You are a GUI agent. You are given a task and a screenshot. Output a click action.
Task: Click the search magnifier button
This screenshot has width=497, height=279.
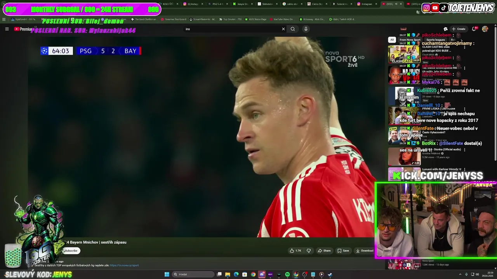coord(293,29)
